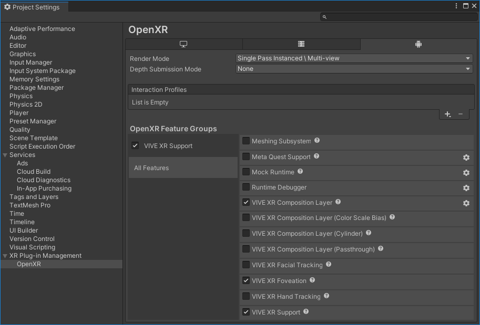
Task: Open Input Manager settings
Action: coord(30,62)
